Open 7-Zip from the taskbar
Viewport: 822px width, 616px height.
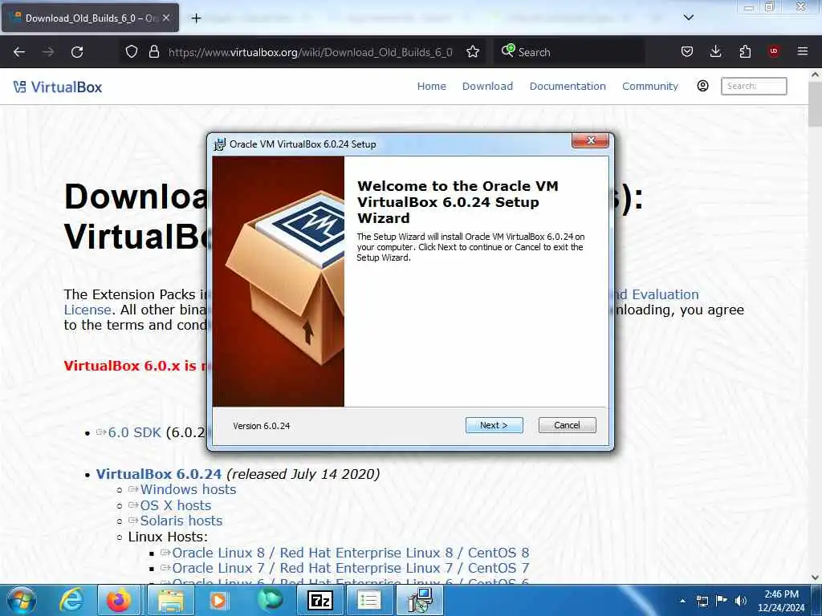[x=319, y=600]
